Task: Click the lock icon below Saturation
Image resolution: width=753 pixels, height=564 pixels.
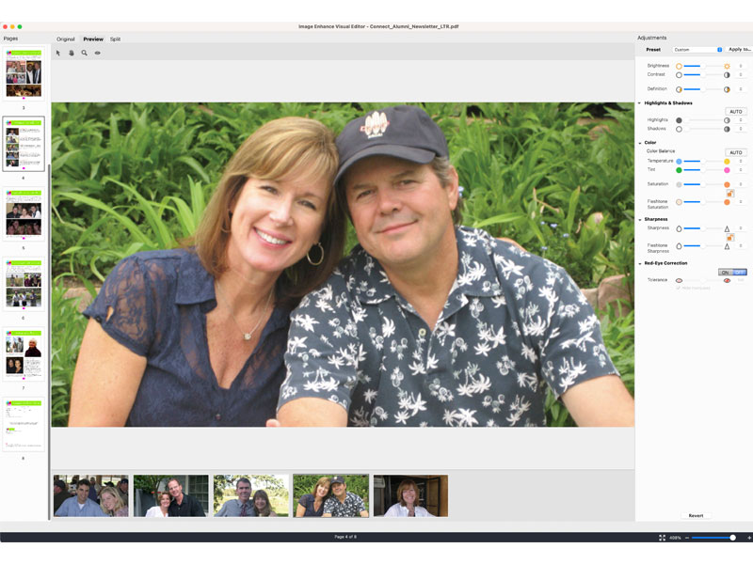Action: point(729,193)
